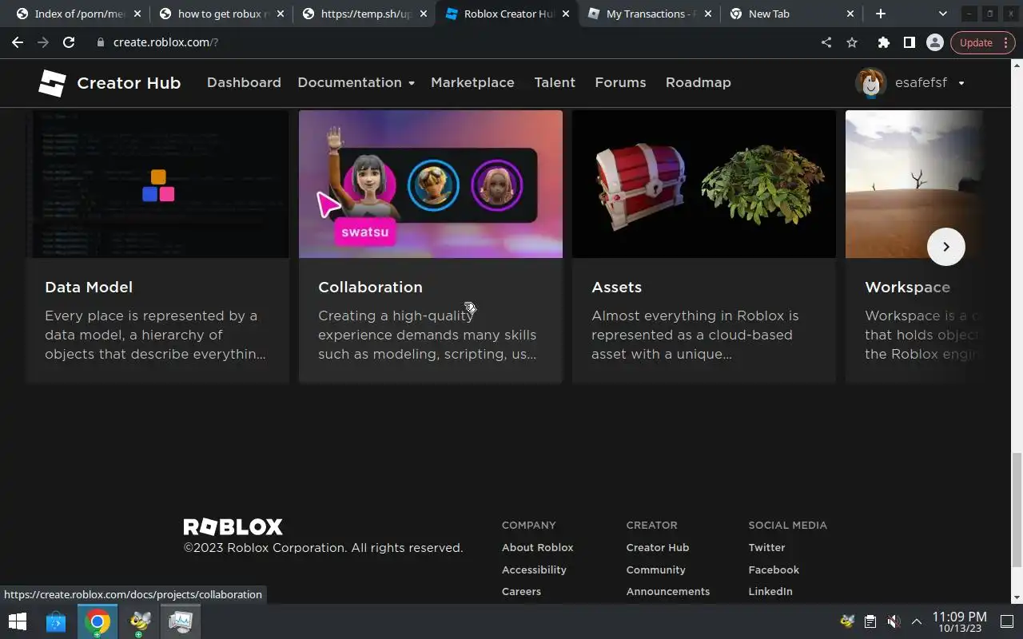Open Community footer link
Viewport: 1023px width, 639px height.
coord(655,570)
